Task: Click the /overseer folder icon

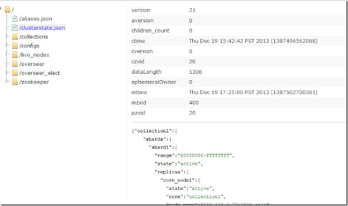Action: pos(15,64)
